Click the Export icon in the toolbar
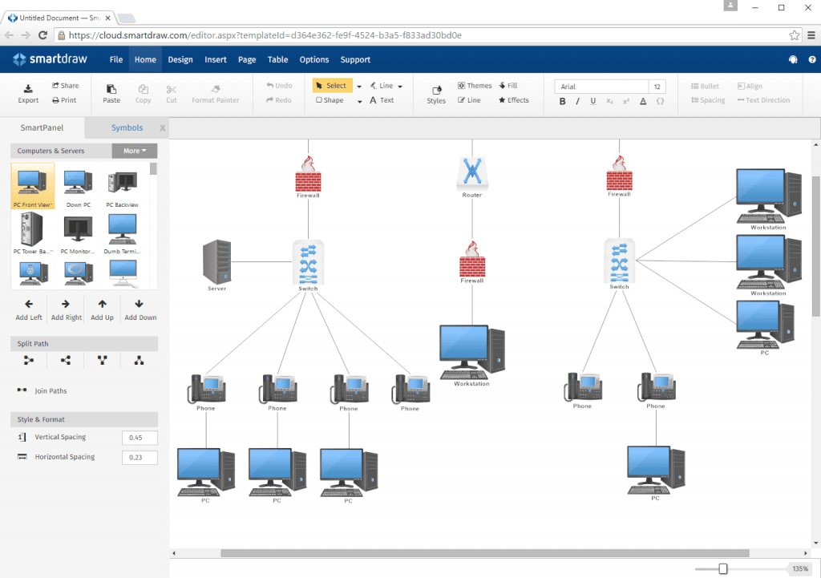 pos(28,89)
